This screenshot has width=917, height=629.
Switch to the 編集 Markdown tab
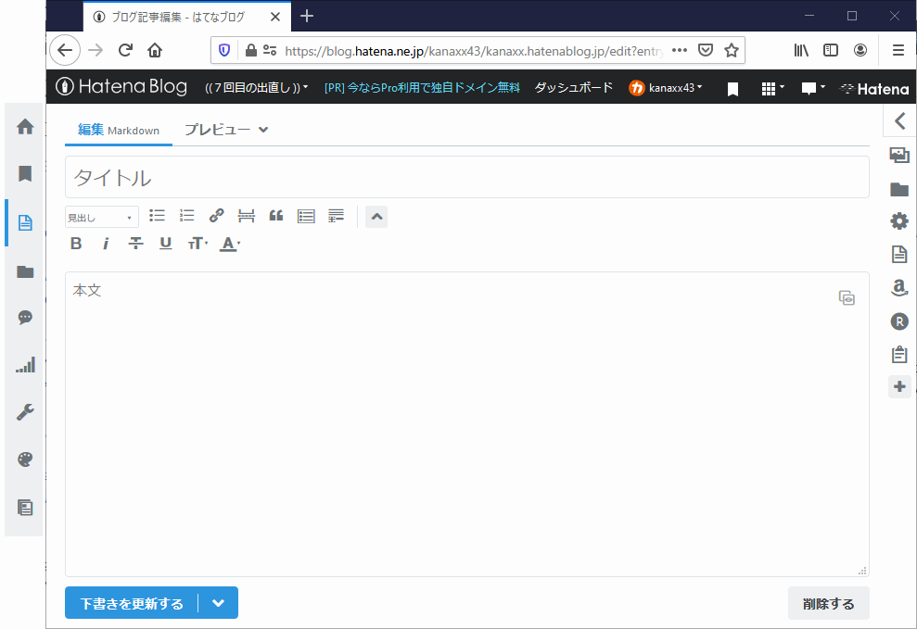(118, 130)
